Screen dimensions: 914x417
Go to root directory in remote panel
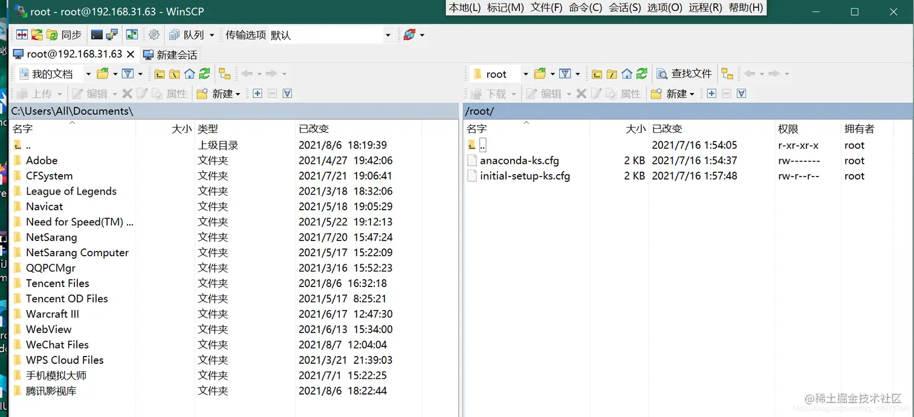coord(612,74)
